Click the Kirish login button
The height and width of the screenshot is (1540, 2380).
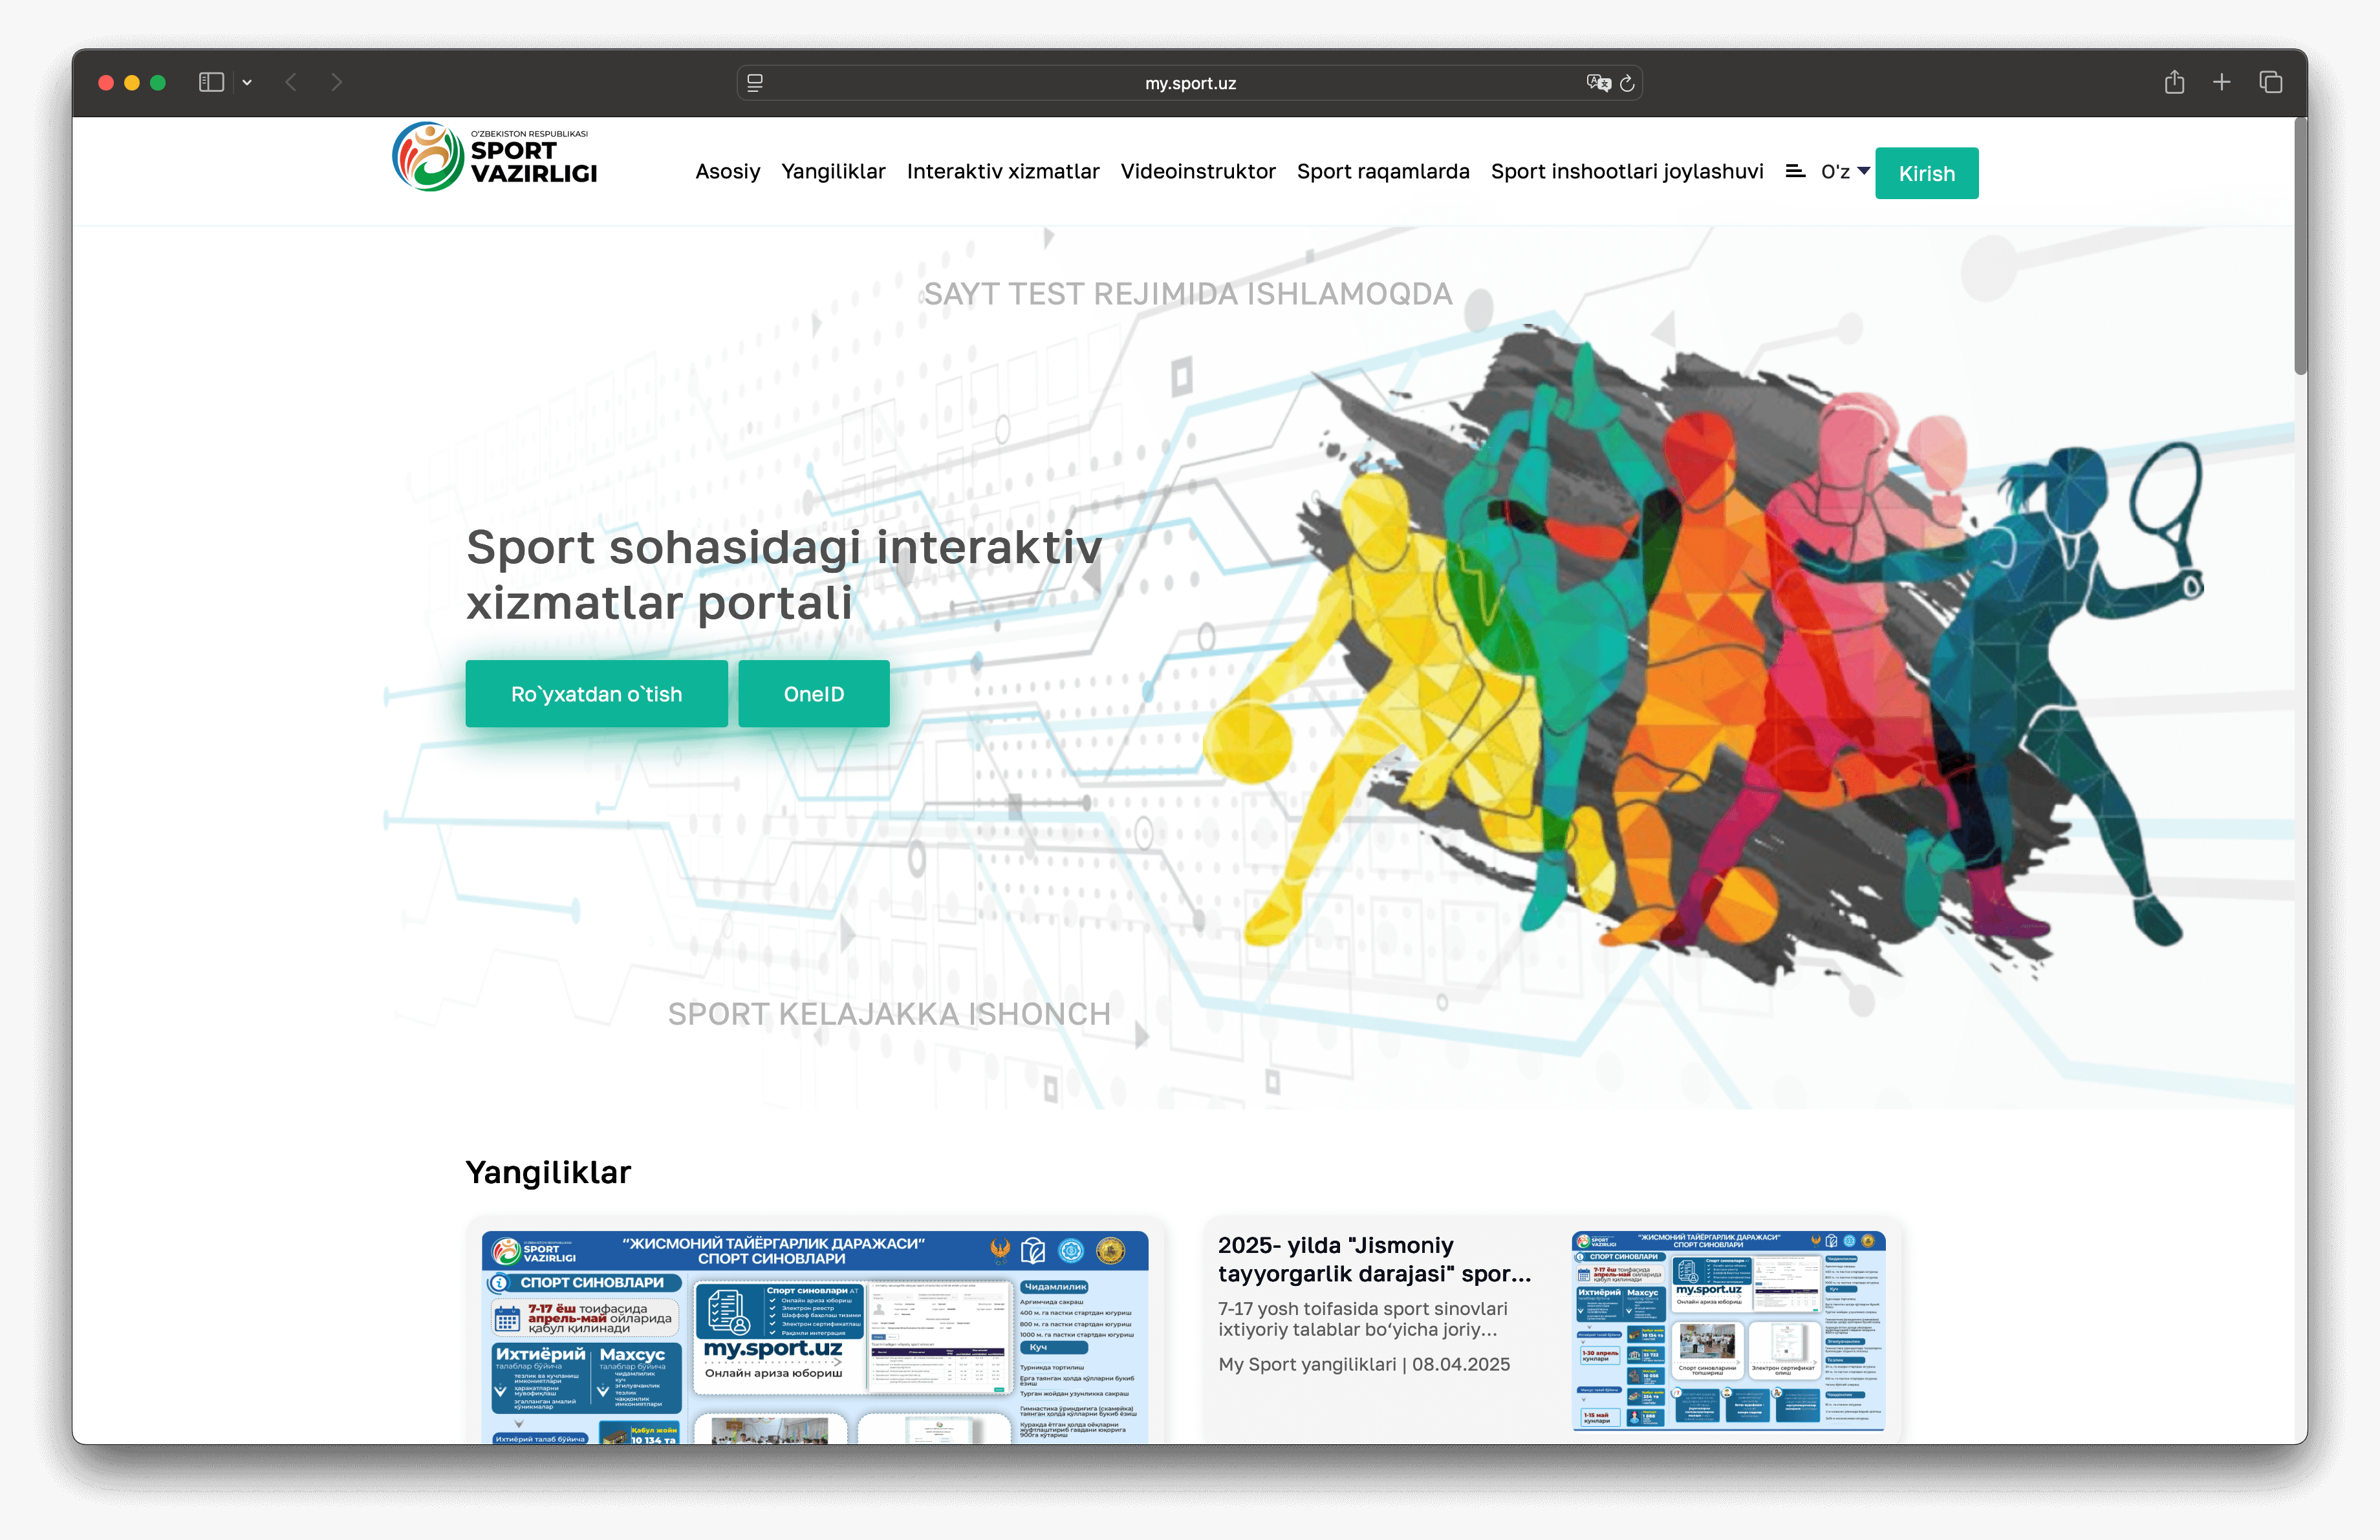point(1926,174)
